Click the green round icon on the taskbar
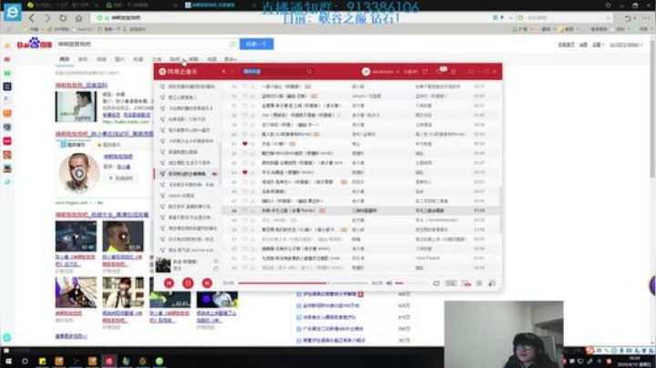 (159, 361)
